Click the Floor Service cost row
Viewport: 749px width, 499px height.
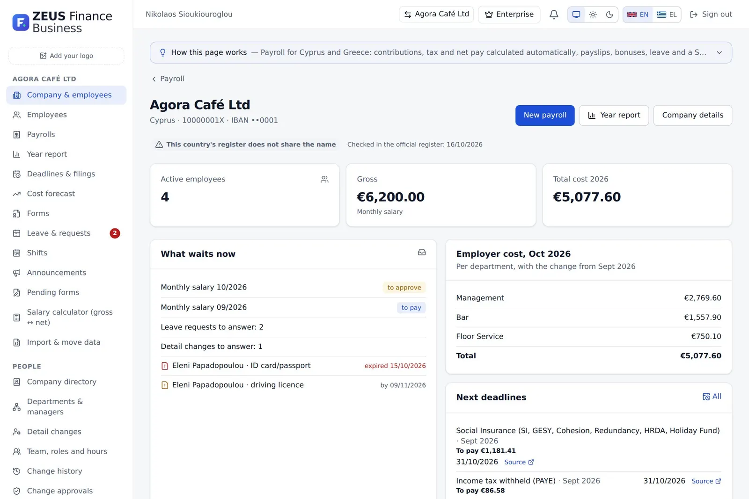point(588,336)
